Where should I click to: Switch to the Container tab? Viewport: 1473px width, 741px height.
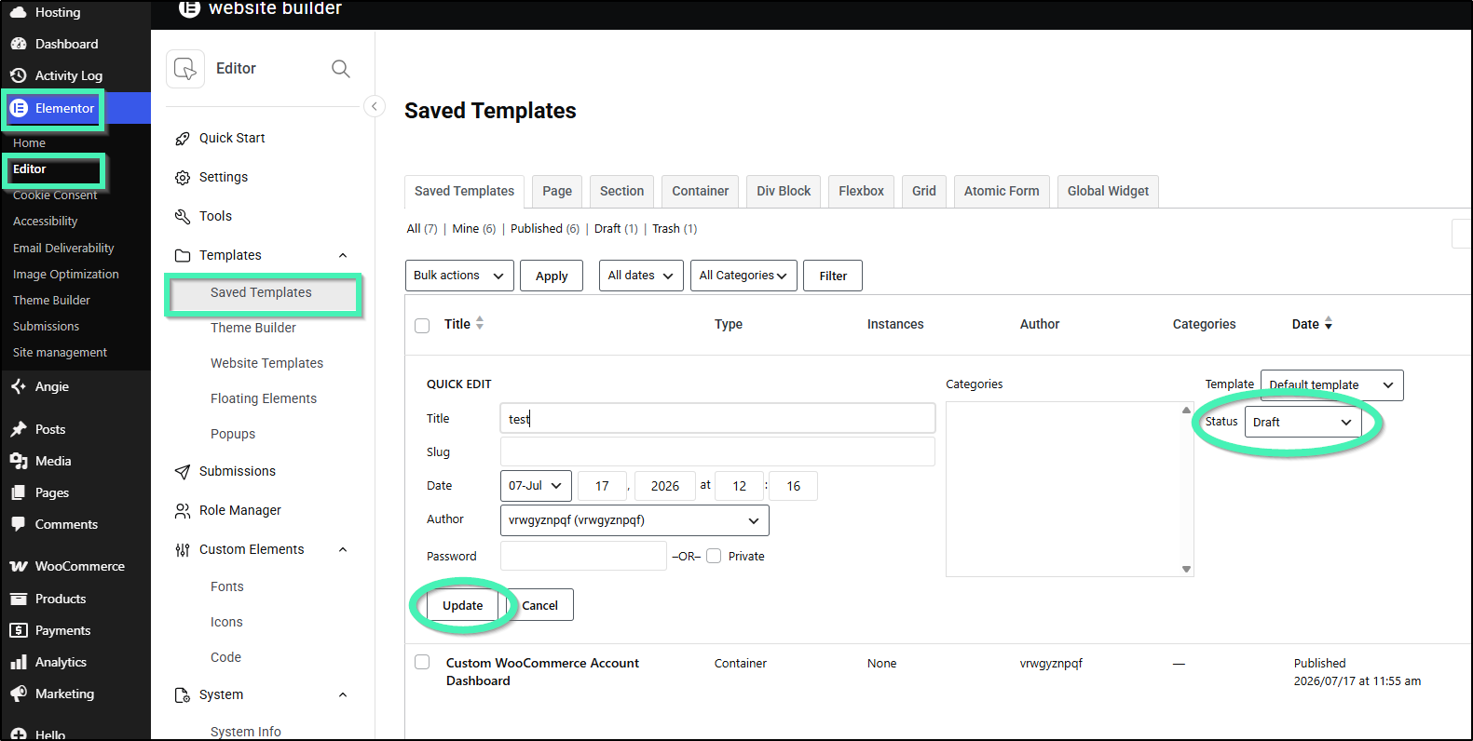701,192
